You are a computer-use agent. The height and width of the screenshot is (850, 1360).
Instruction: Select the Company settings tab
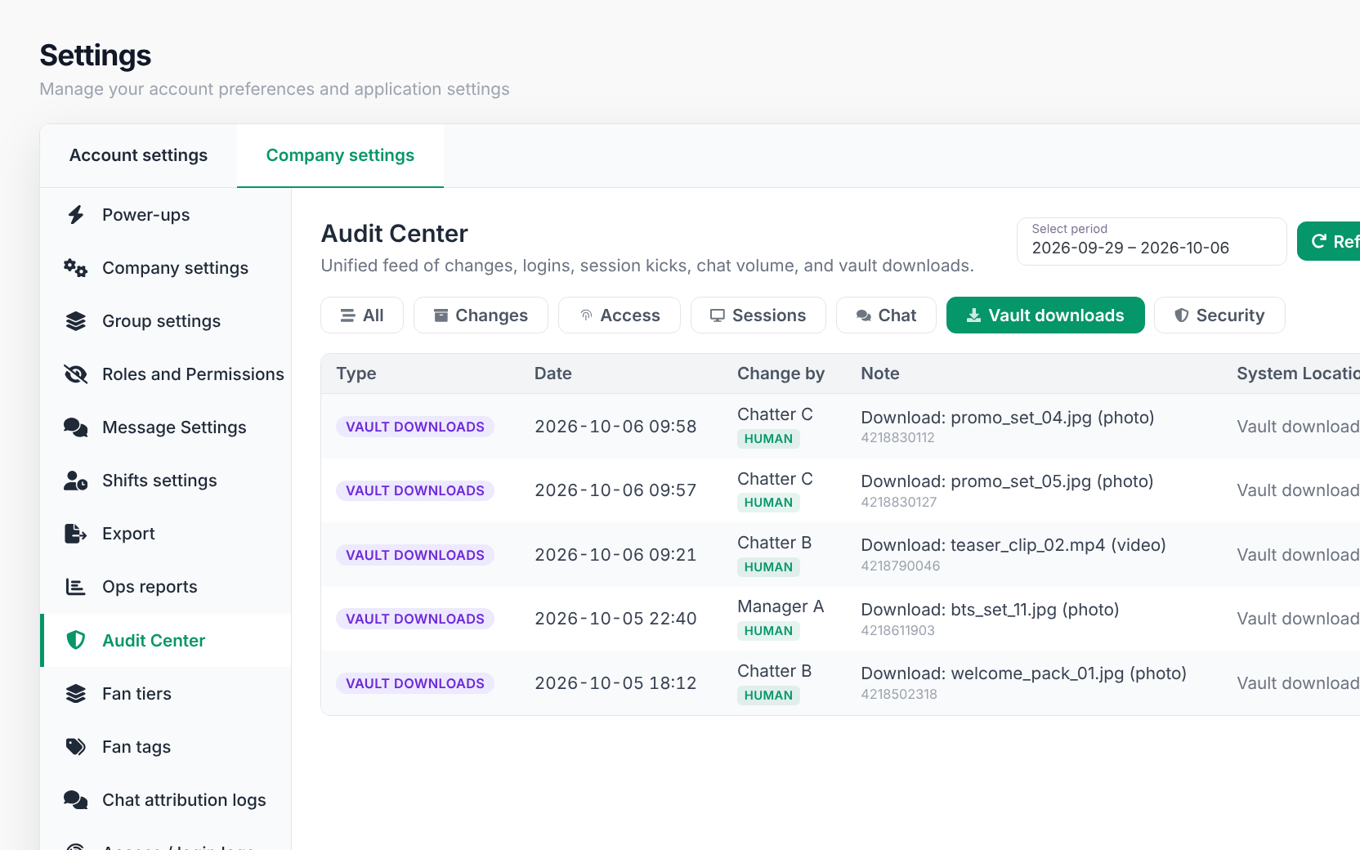340,155
